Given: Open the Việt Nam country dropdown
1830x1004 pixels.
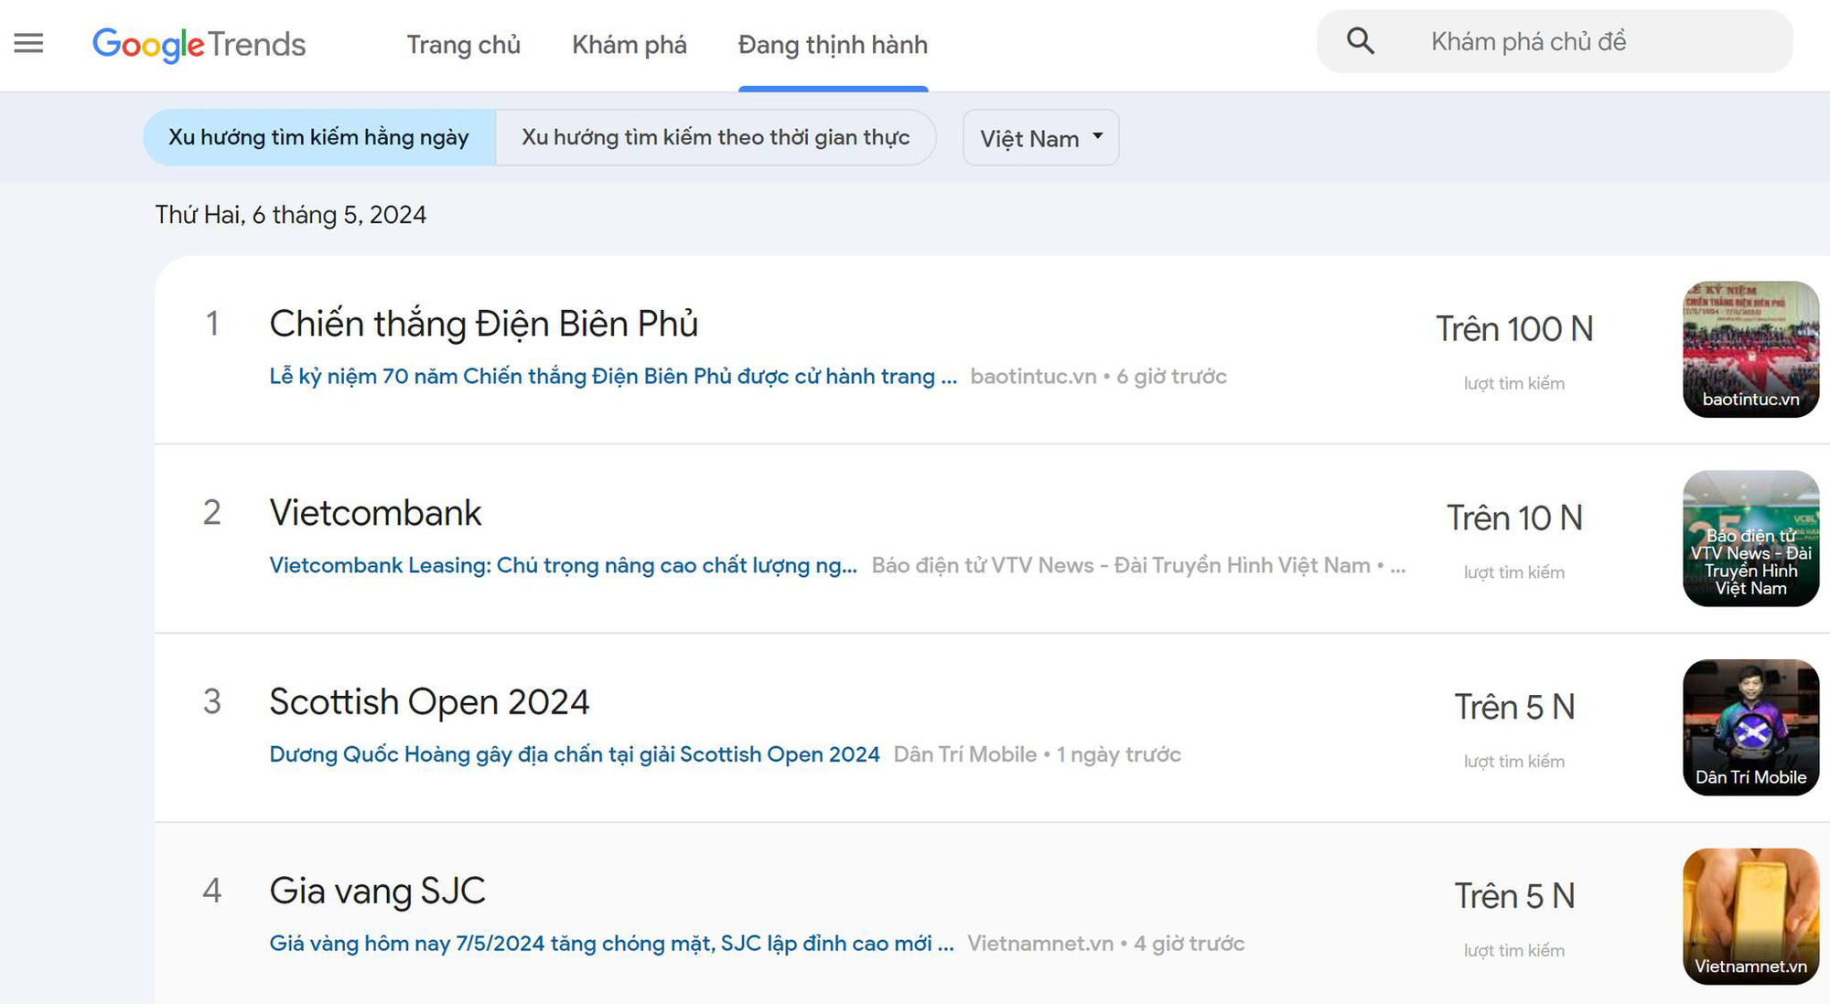Looking at the screenshot, I should pos(1040,138).
